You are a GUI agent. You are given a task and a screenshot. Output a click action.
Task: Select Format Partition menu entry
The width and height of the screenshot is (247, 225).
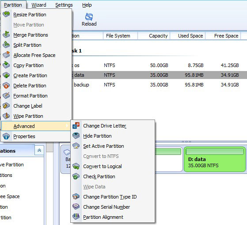pyautogui.click(x=37, y=96)
